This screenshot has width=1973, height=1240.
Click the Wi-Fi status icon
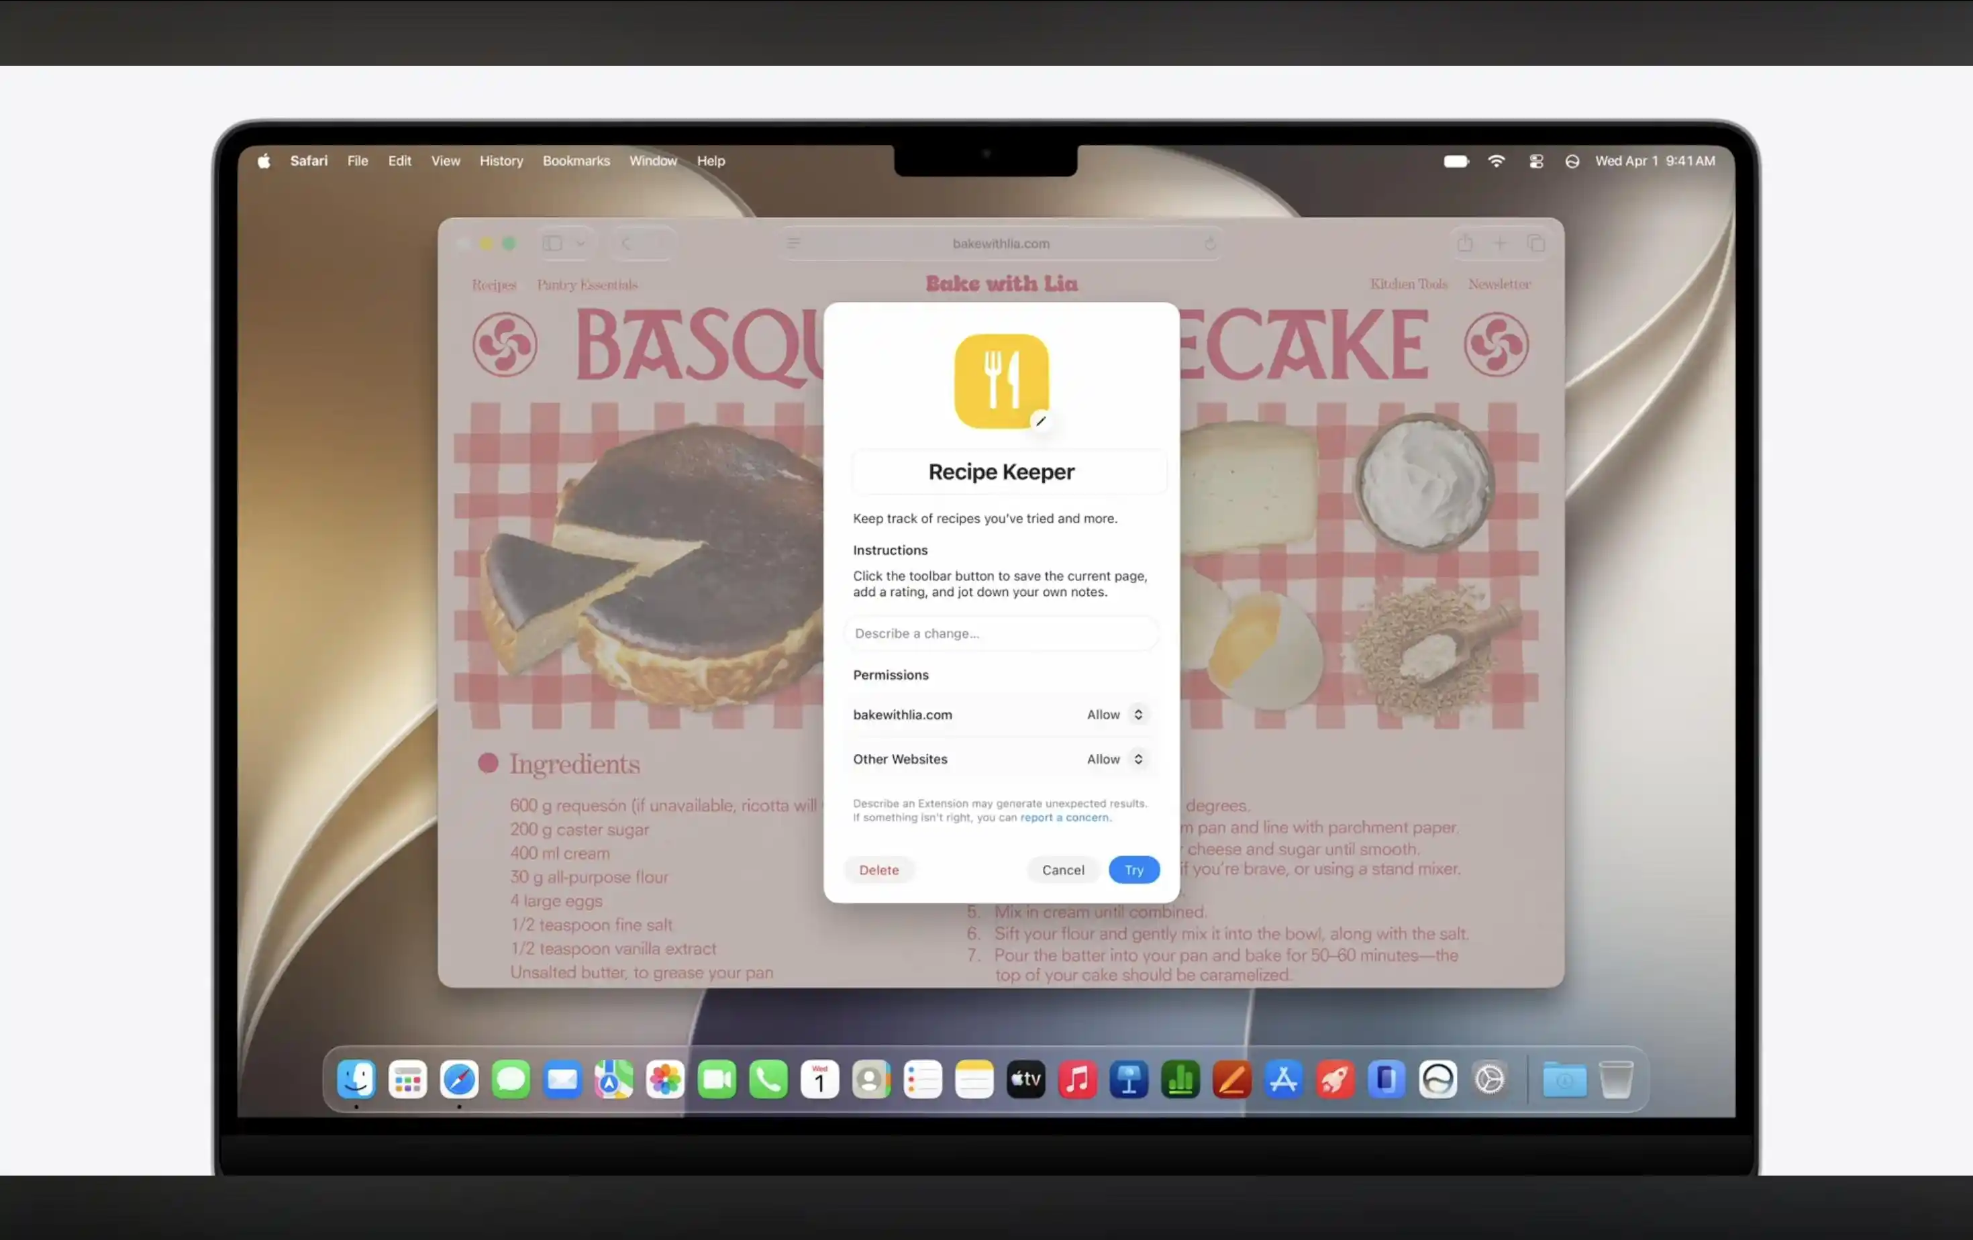(x=1496, y=161)
